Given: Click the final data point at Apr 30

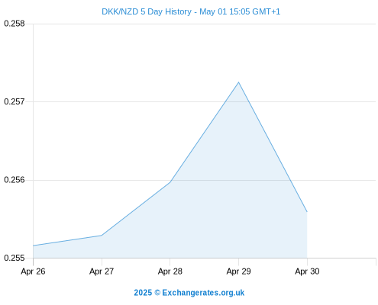Looking at the screenshot, I should [x=307, y=211].
